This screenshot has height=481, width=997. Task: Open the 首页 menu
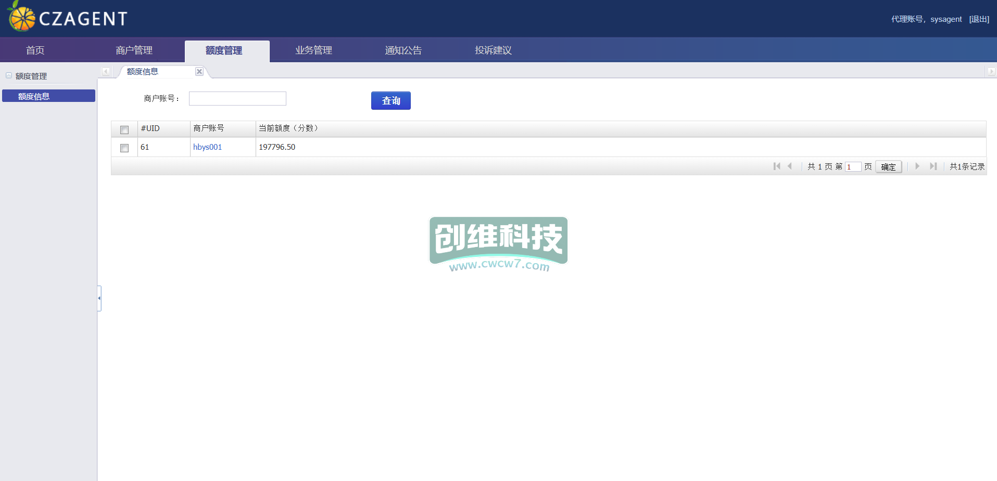tap(35, 50)
